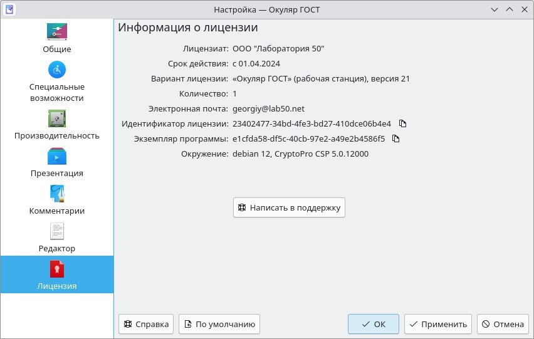Screen dimensions: 534x339
Task: Click the instance ID e1cfda58-df5c-40cb-97e2-a49e2b4586f5
Action: [308, 138]
